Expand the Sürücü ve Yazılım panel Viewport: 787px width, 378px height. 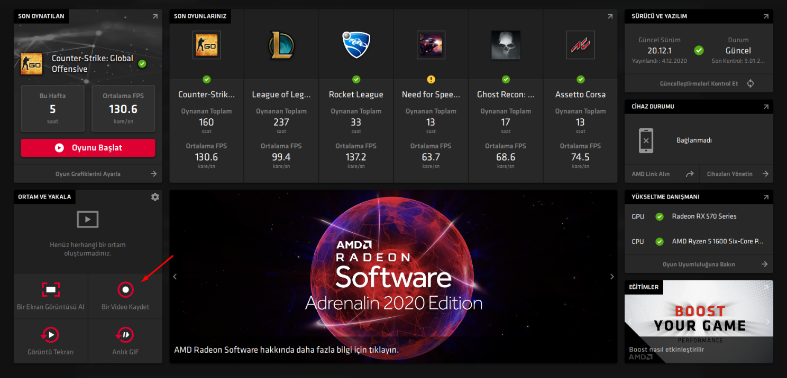766,16
